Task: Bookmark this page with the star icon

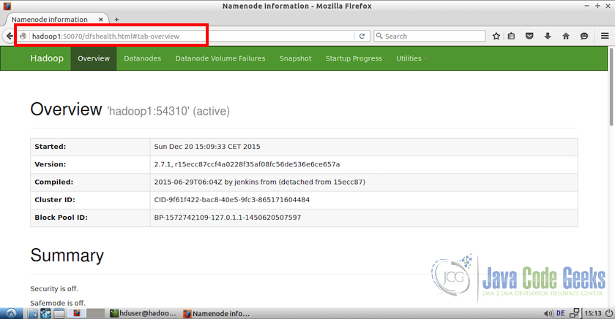Action: pyautogui.click(x=496, y=36)
